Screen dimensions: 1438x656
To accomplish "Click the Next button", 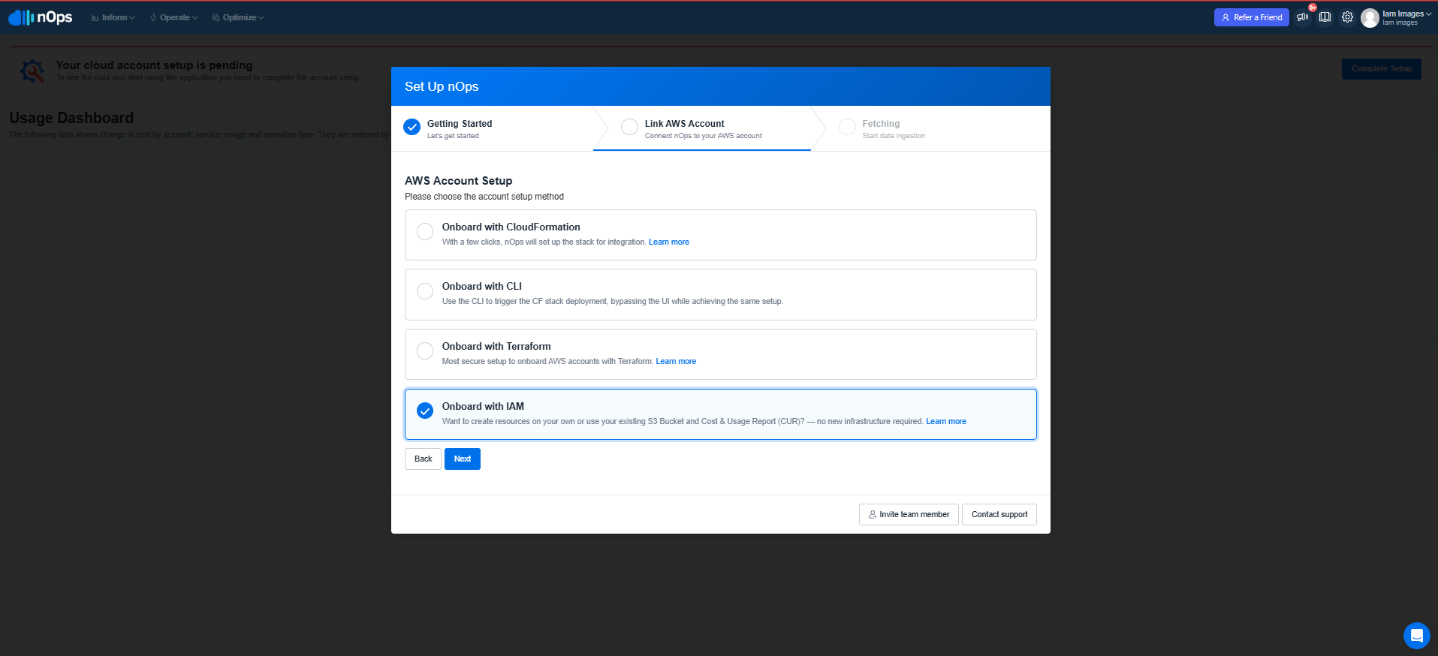I will [x=463, y=459].
